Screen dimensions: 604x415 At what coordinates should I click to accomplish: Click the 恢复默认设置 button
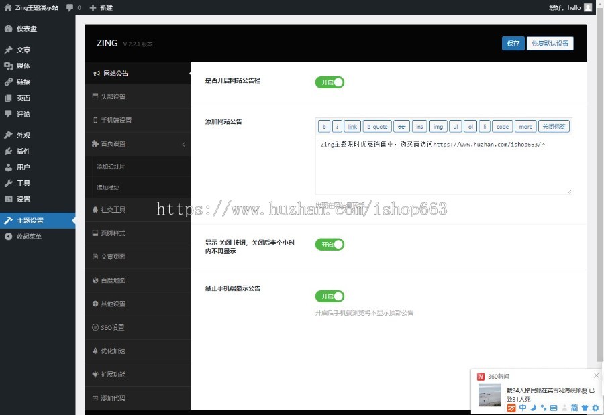coord(550,43)
